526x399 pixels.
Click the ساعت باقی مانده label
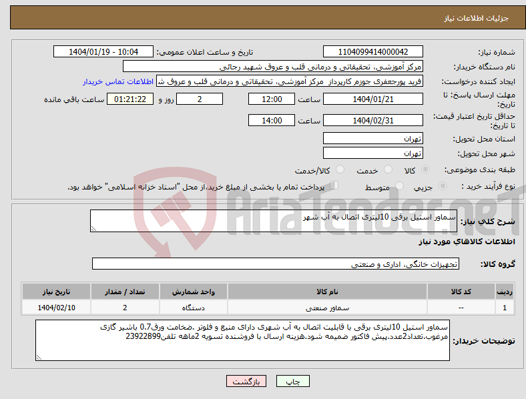[x=74, y=99]
